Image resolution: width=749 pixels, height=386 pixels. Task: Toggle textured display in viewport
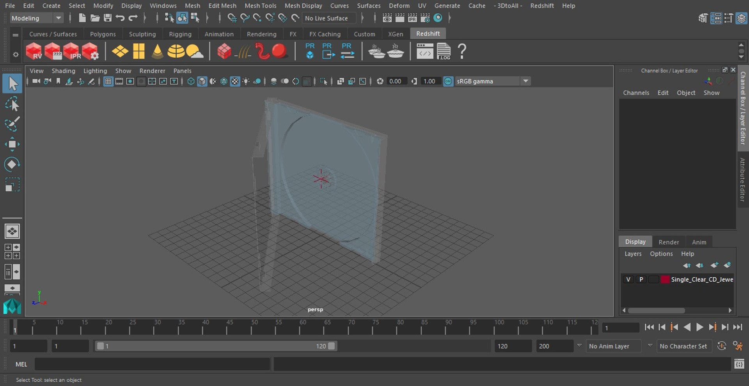pyautogui.click(x=235, y=81)
